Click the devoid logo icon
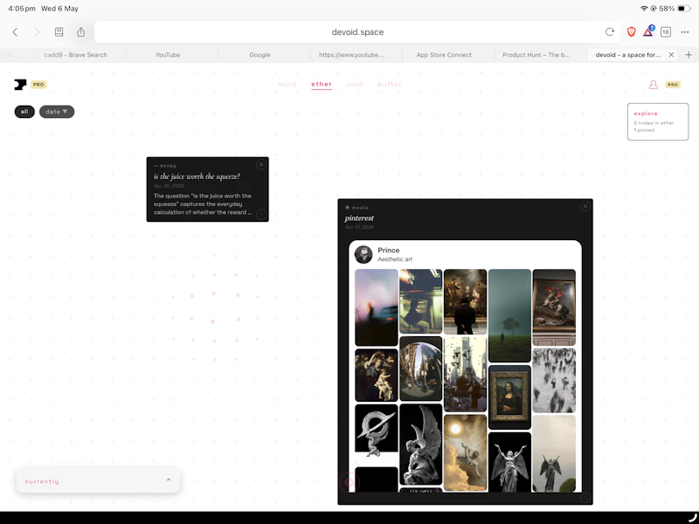The height and width of the screenshot is (524, 699). tap(20, 84)
